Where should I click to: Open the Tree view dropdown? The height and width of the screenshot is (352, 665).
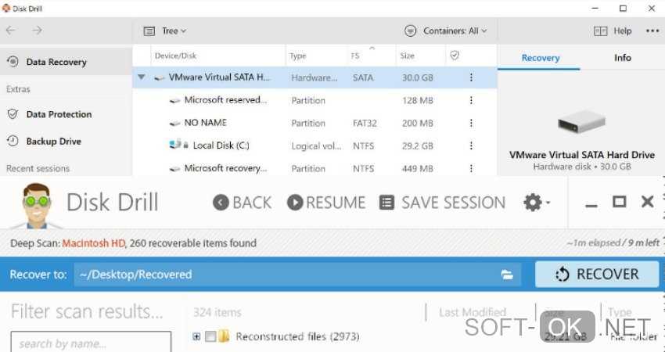165,31
